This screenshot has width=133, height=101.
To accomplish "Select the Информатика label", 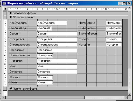I will (92, 28).
